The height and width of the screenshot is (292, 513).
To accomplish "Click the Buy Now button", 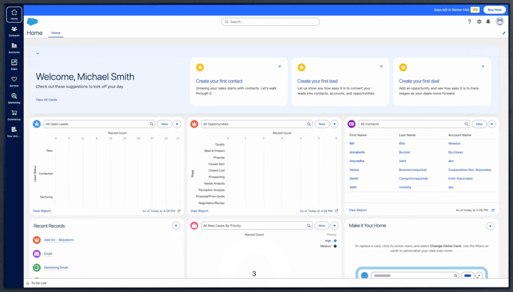I will (494, 10).
